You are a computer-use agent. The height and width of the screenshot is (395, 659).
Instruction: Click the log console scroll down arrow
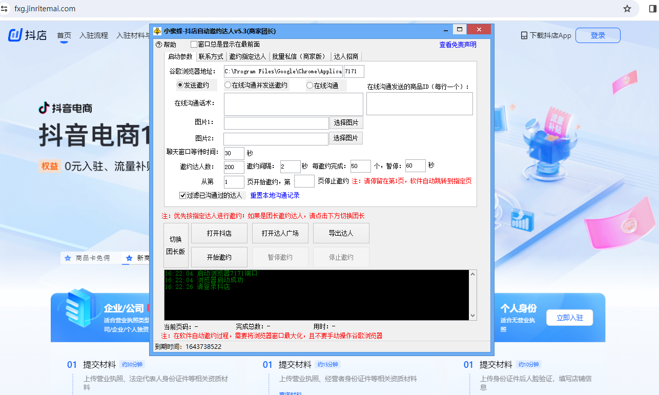click(x=472, y=316)
